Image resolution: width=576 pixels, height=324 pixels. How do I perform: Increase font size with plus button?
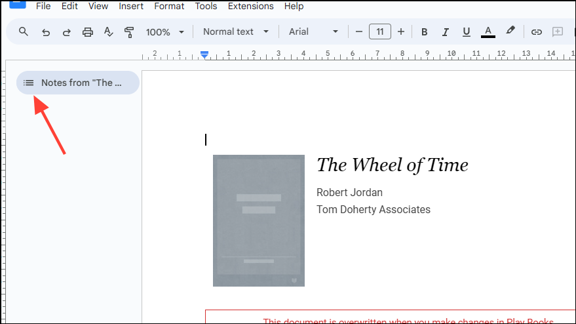pyautogui.click(x=401, y=31)
